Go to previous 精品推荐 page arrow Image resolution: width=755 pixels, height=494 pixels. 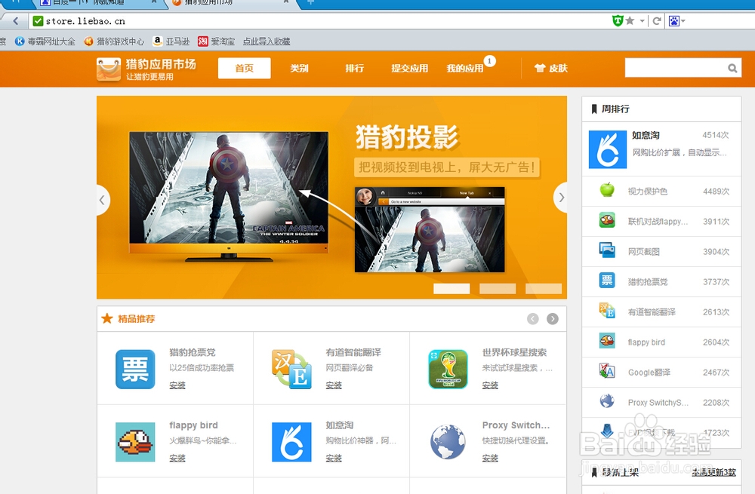pos(532,319)
